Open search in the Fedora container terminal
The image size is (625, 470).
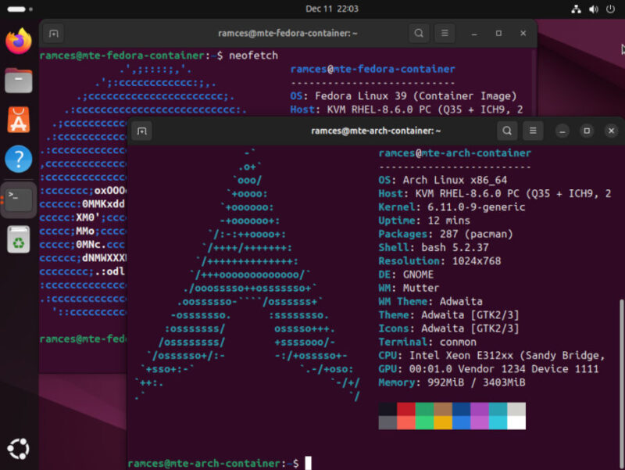pos(419,34)
